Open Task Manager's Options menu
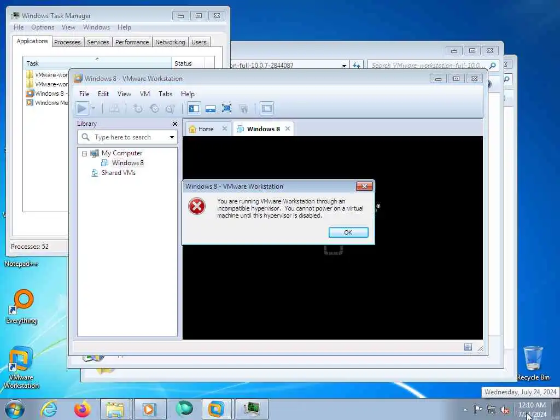The height and width of the screenshot is (420, 560). (43, 27)
